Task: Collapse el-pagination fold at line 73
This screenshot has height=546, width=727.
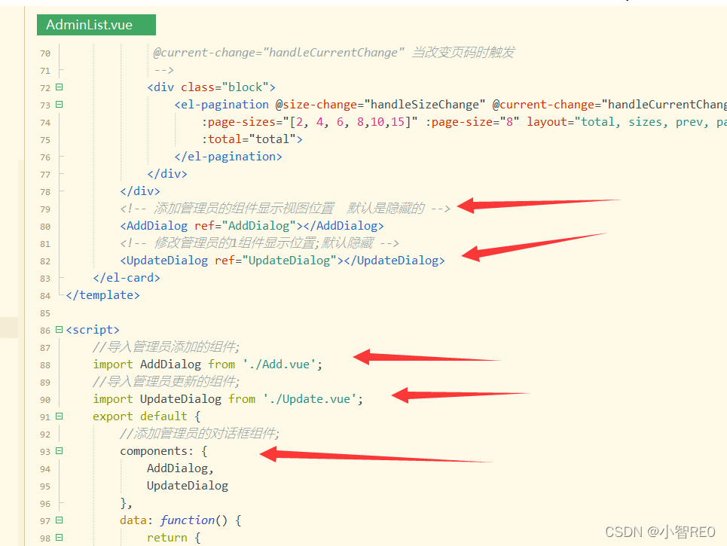Action: 59,104
